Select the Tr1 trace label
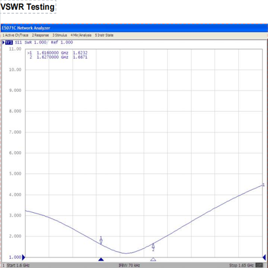The image size is (268, 268). (x=9, y=42)
